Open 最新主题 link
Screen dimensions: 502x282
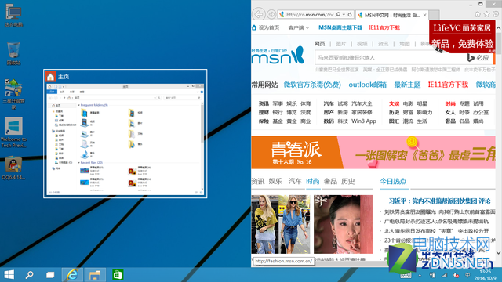tap(407, 85)
